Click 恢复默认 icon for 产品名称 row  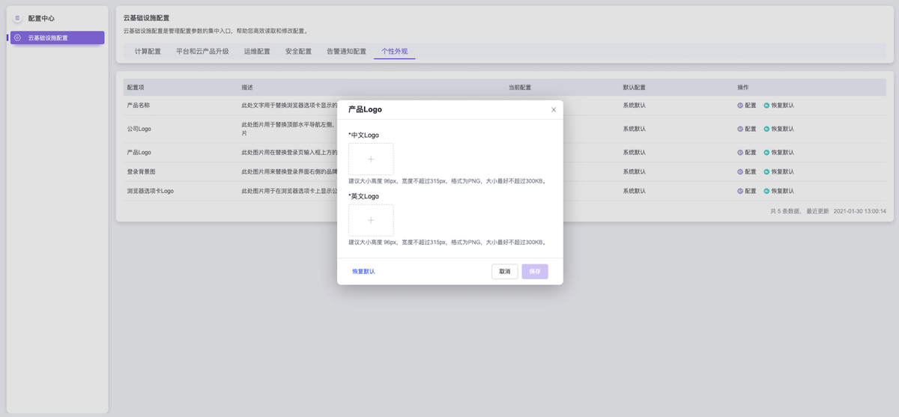coord(766,106)
